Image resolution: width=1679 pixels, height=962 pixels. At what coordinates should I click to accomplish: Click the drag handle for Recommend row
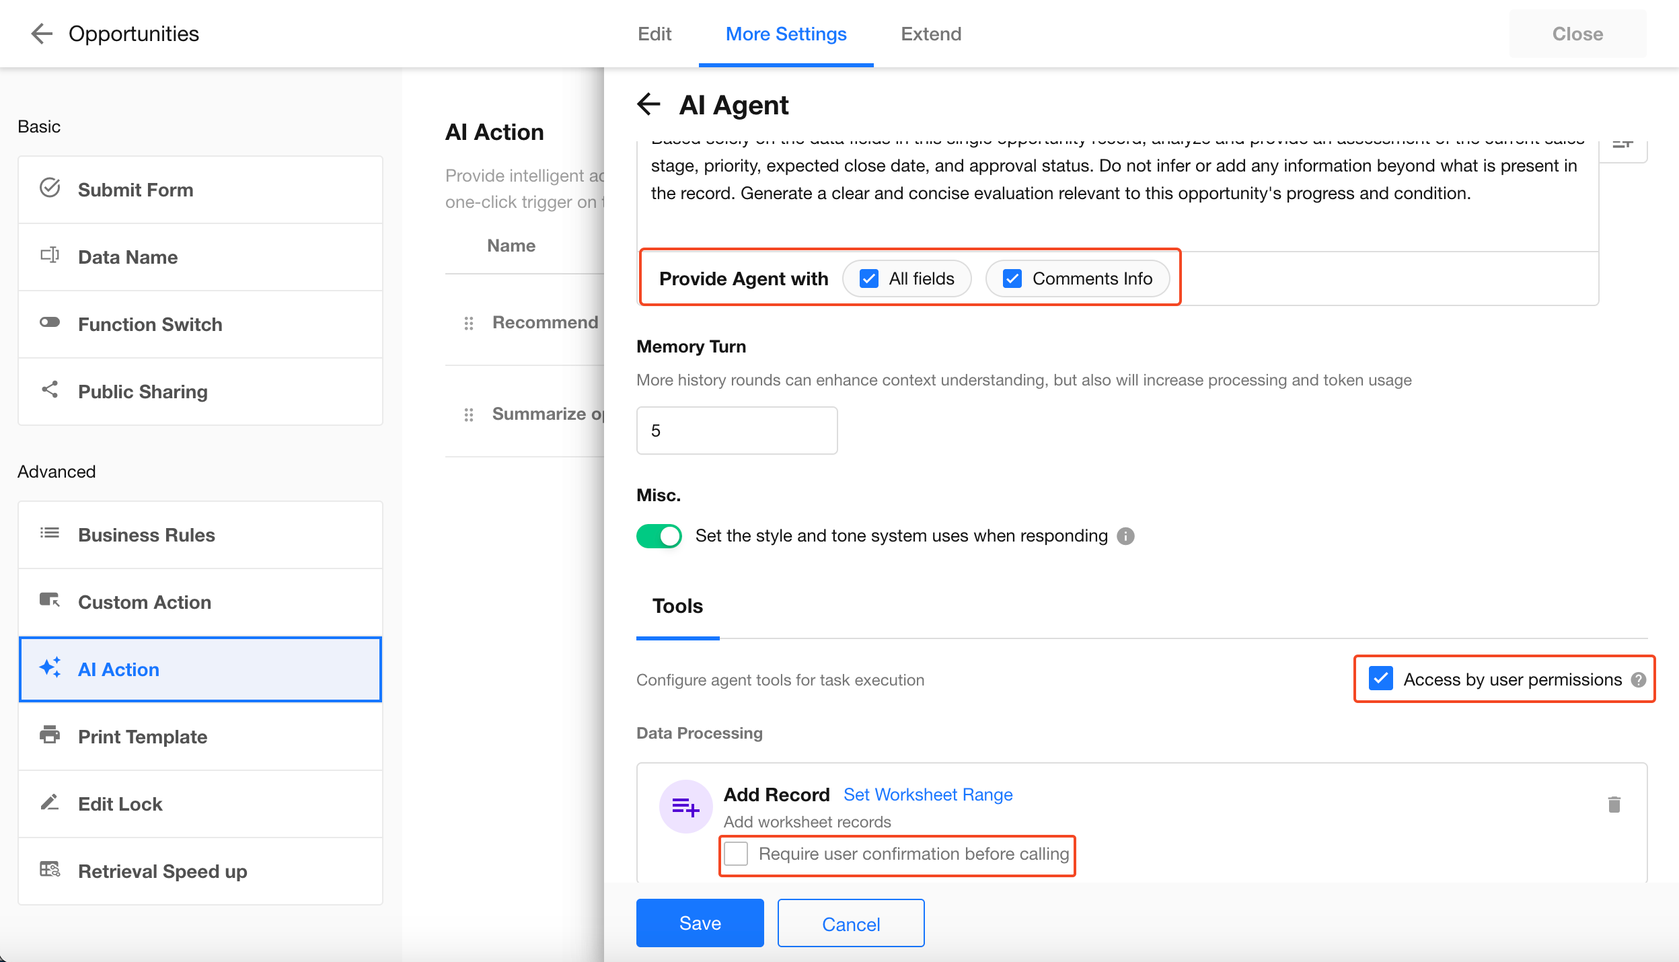click(469, 324)
